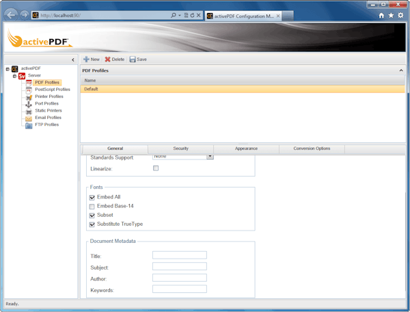Open Printer Profiles in tree

(x=49, y=96)
